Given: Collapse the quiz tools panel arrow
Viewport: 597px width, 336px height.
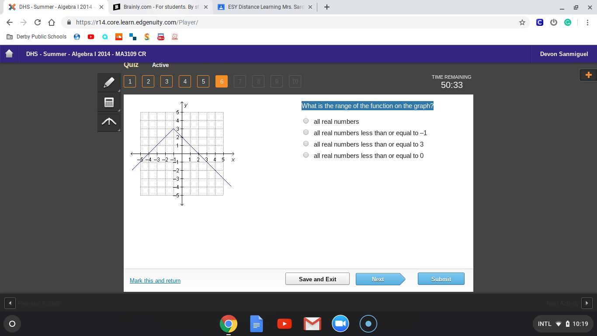Looking at the screenshot, I should click(x=109, y=122).
